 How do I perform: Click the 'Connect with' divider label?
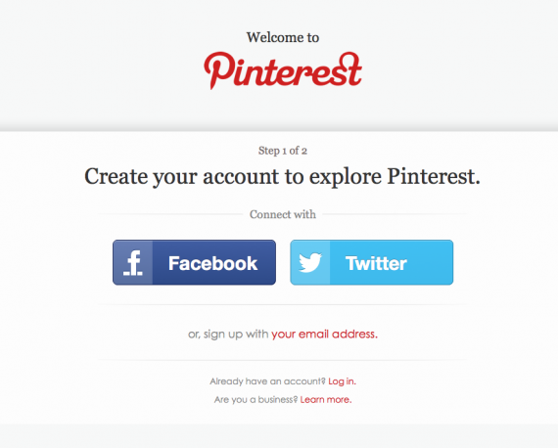pyautogui.click(x=283, y=214)
